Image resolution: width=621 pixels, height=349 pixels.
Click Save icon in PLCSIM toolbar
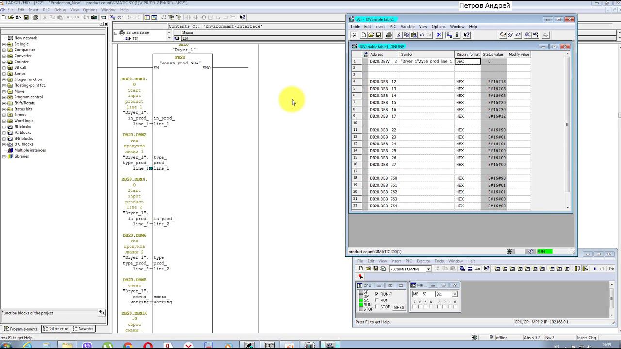point(376,269)
